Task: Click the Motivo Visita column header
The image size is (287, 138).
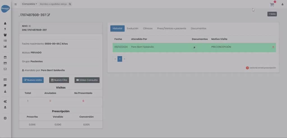Action: 219,39
